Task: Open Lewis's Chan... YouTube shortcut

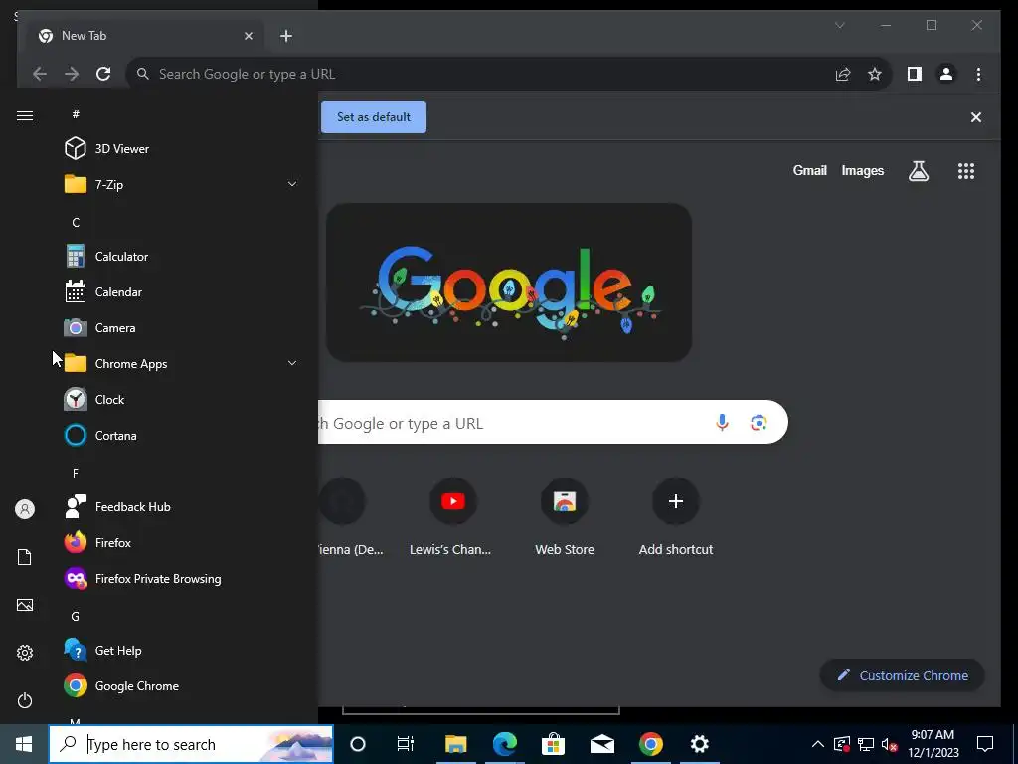Action: [x=452, y=518]
